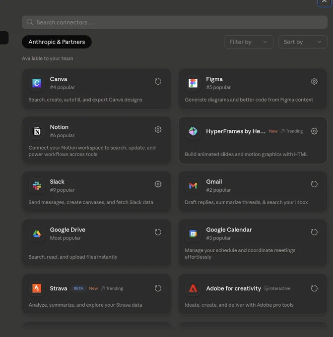Click the Gmail reconnect icon

pos(314,184)
